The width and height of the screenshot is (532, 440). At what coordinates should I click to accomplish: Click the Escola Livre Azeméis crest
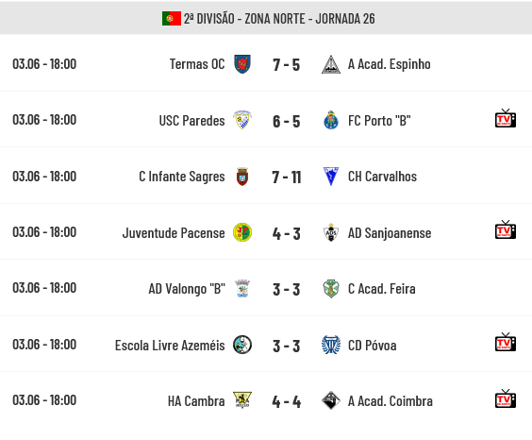[242, 345]
